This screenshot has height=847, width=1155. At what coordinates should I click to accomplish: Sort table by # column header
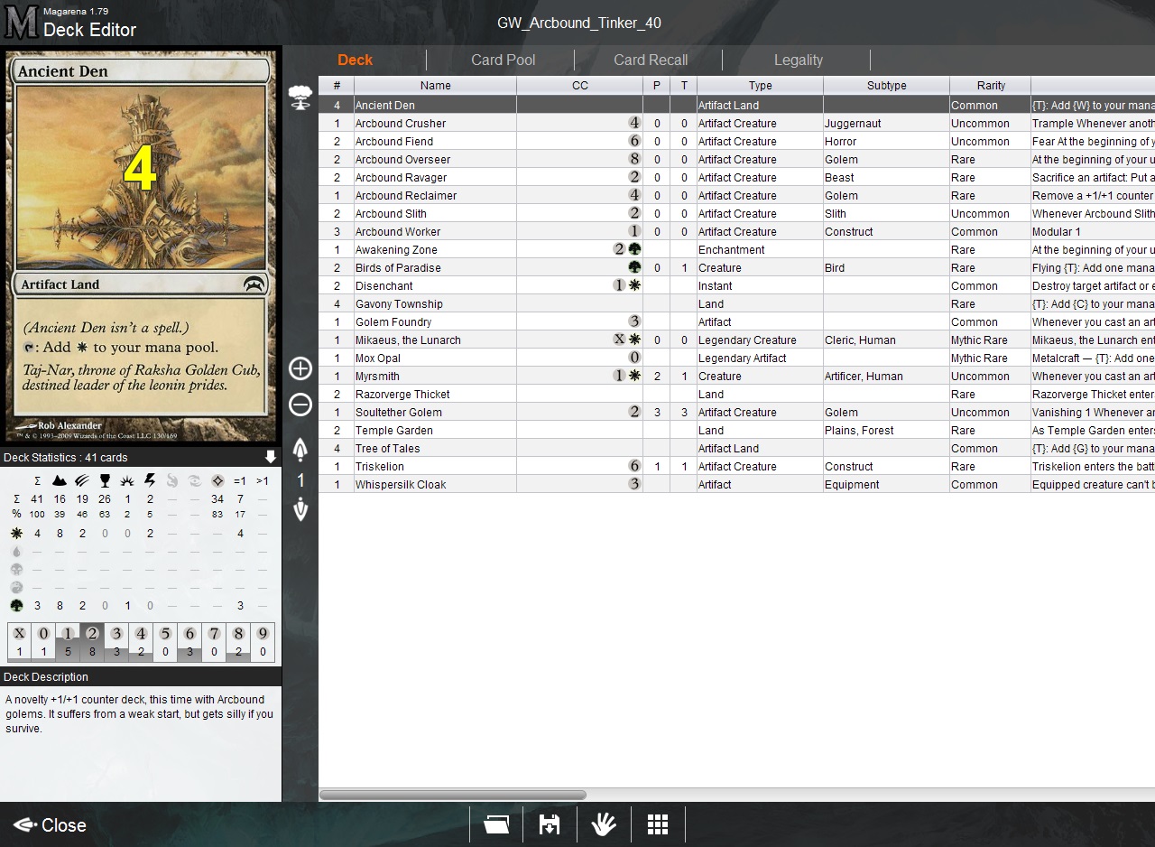[x=337, y=85]
